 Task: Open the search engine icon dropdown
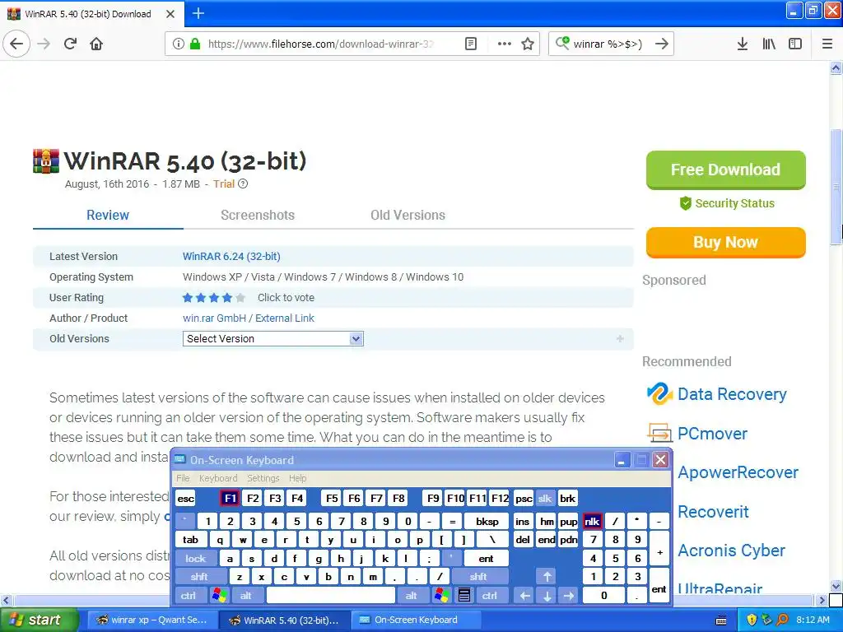point(562,43)
